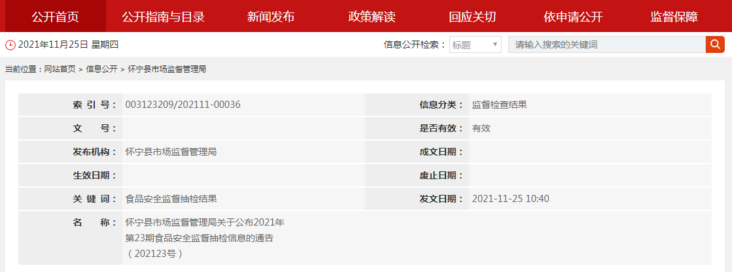This screenshot has height=272, width=732.
Task: Select the 回应关切 tab
Action: pos(472,17)
